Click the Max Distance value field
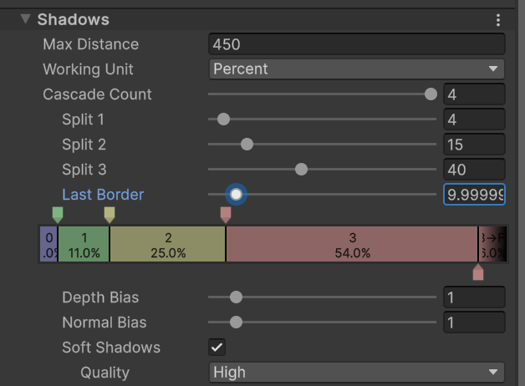This screenshot has width=525, height=386. click(x=356, y=44)
